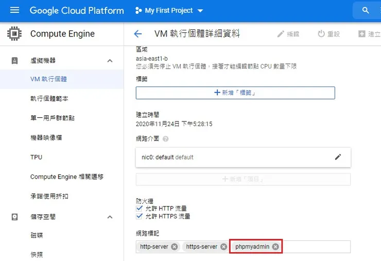Click the 儲存空間 disk icon
381x261 pixels.
14,217
